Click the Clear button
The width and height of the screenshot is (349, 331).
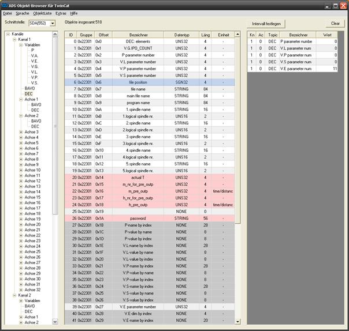(x=335, y=24)
